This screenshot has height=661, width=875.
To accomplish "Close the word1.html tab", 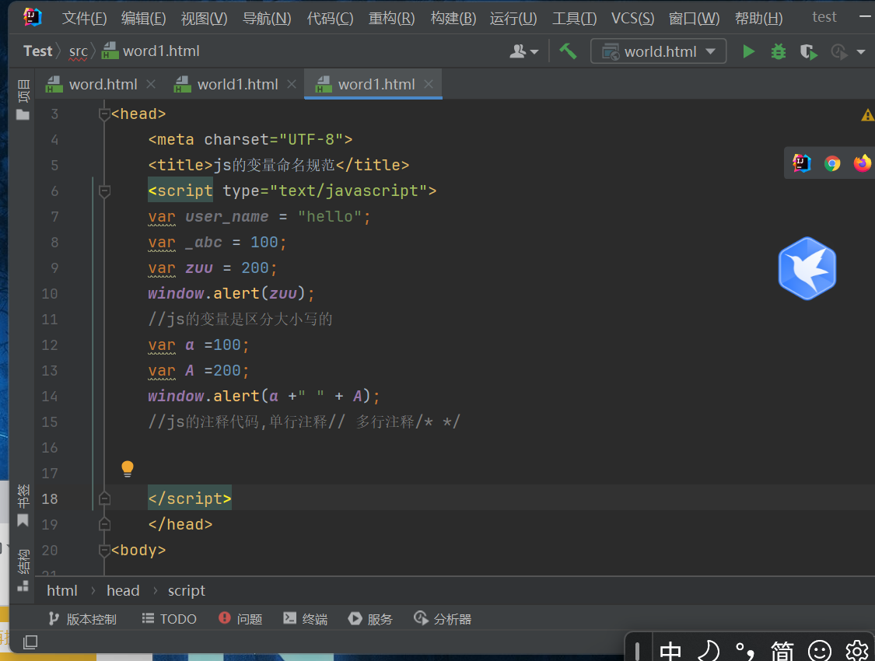I will pyautogui.click(x=428, y=84).
